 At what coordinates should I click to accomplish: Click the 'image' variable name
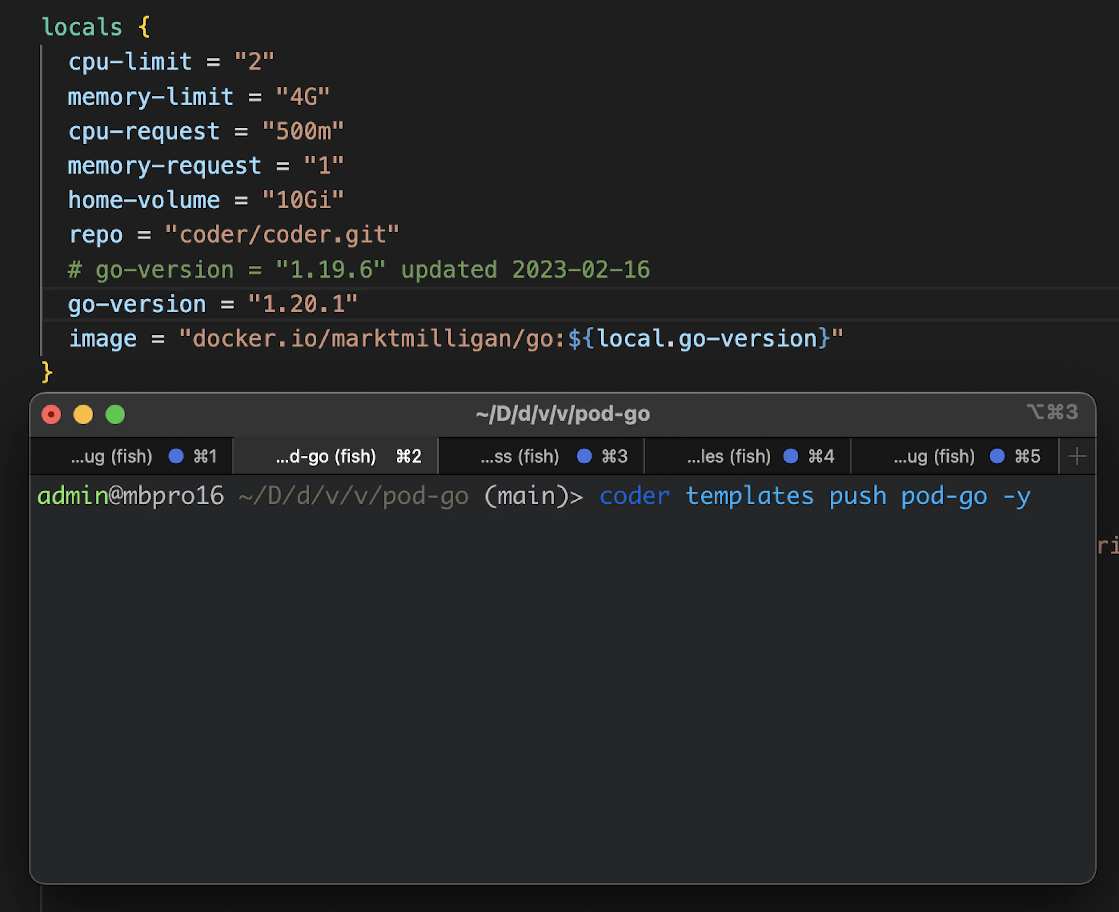103,339
